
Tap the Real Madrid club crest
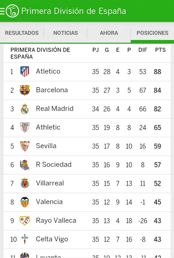tap(25, 109)
